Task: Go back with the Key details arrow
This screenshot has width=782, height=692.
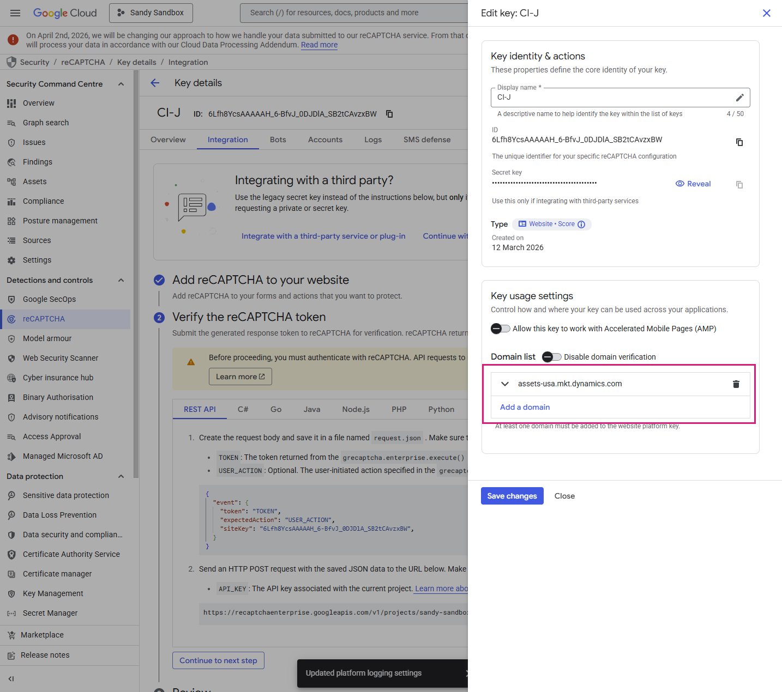Action: coord(155,83)
